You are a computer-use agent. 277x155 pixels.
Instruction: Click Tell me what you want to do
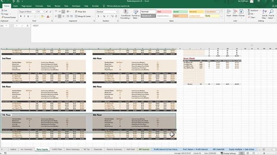118,6
